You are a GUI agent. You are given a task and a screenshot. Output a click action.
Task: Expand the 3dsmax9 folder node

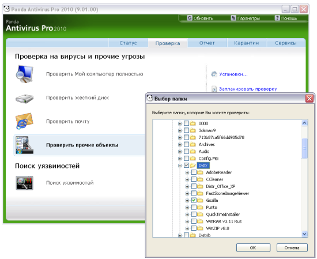(x=180, y=130)
